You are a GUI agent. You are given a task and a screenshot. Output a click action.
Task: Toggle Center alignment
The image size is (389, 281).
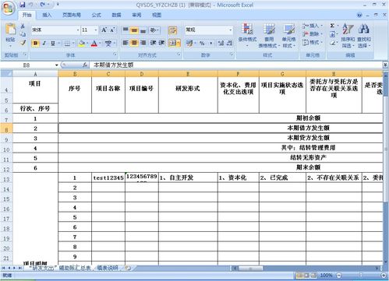134,43
